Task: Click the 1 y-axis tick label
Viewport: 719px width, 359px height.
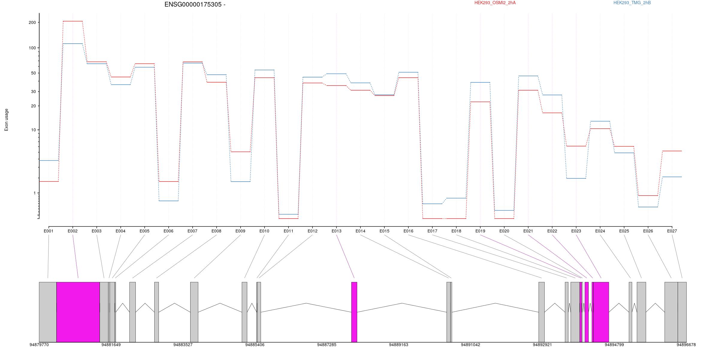Action: [x=34, y=193]
